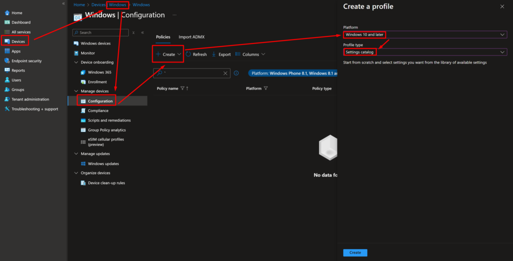Click the Refresh toolbar icon
The height and width of the screenshot is (261, 513).
click(x=188, y=54)
